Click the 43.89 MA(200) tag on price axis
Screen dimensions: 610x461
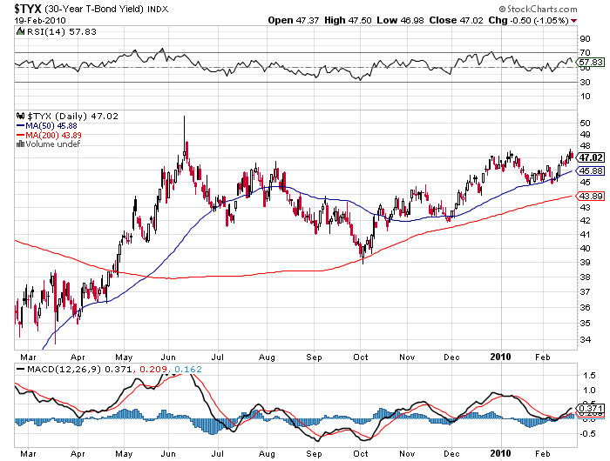point(591,196)
